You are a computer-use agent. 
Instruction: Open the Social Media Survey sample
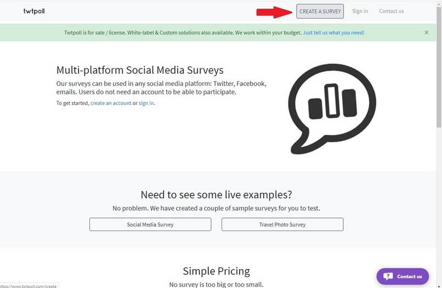[150, 224]
